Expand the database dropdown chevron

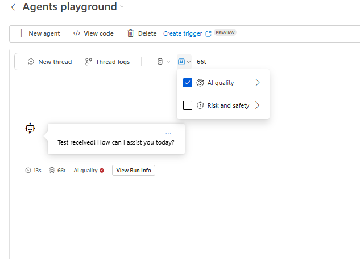[168, 62]
